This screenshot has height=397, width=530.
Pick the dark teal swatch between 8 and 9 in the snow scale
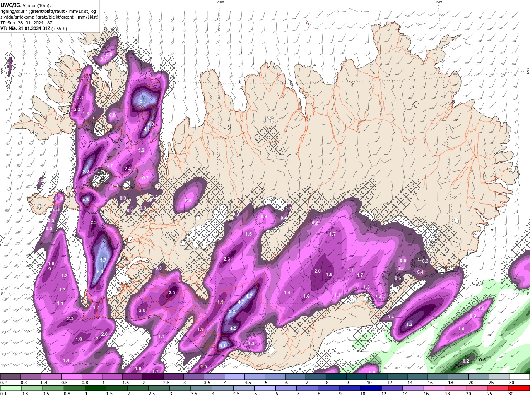(336, 377)
